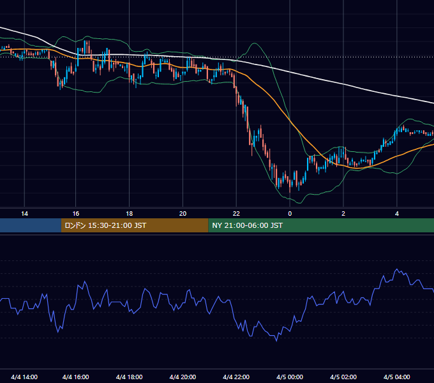Click the '4/4 18:00' oscillator time label
Viewport: 434px width, 383px height.
pos(130,377)
